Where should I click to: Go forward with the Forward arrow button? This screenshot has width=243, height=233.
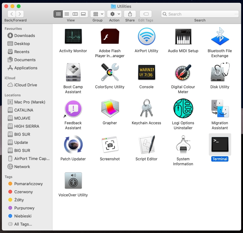tap(20, 14)
